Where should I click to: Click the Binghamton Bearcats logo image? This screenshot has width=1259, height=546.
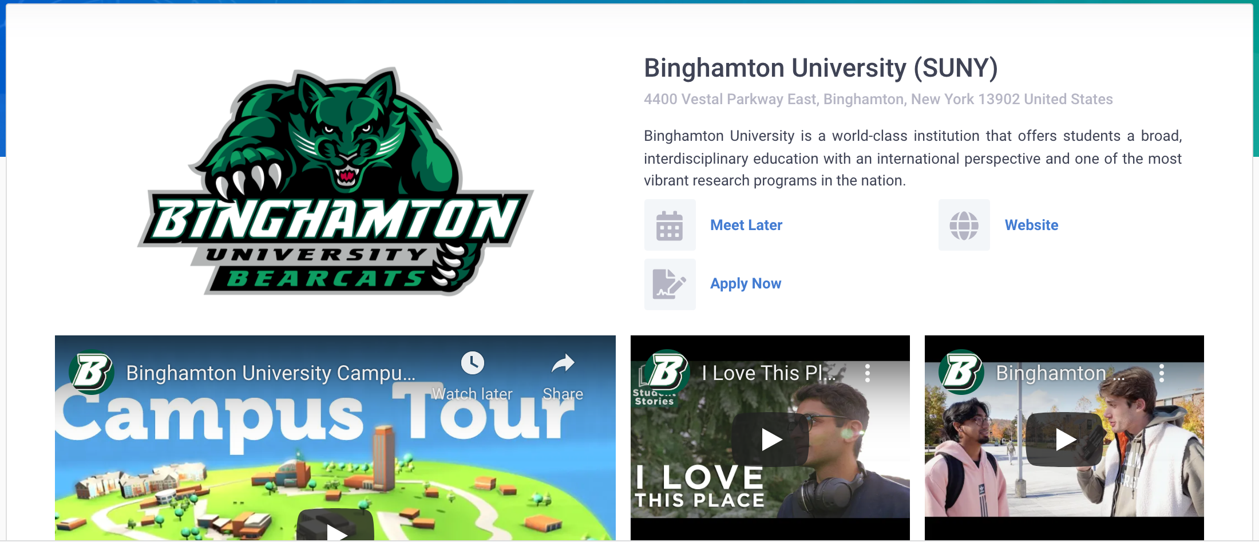335,181
